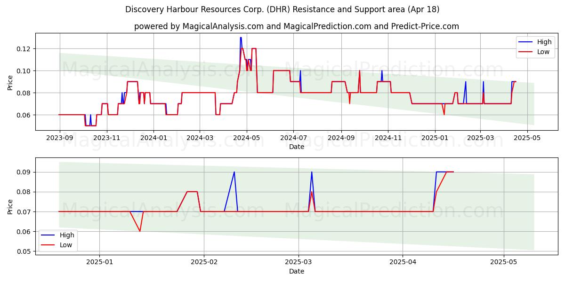Click 'Low' in the top chart legend
Image resolution: width=565 pixels, height=282 pixels.
point(543,52)
